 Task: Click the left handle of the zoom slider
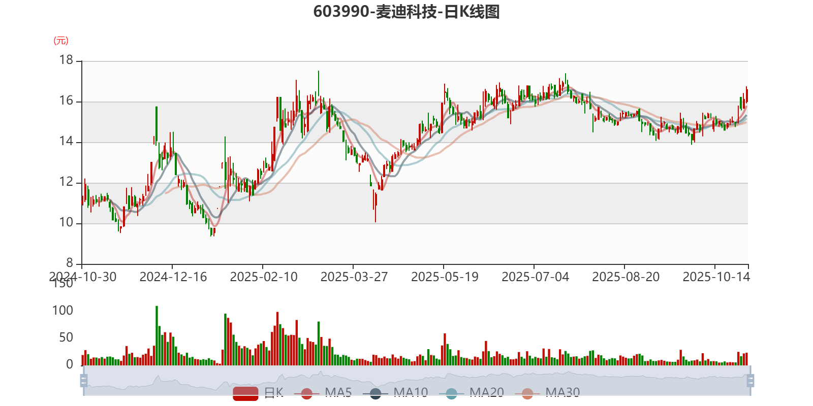pyautogui.click(x=84, y=380)
